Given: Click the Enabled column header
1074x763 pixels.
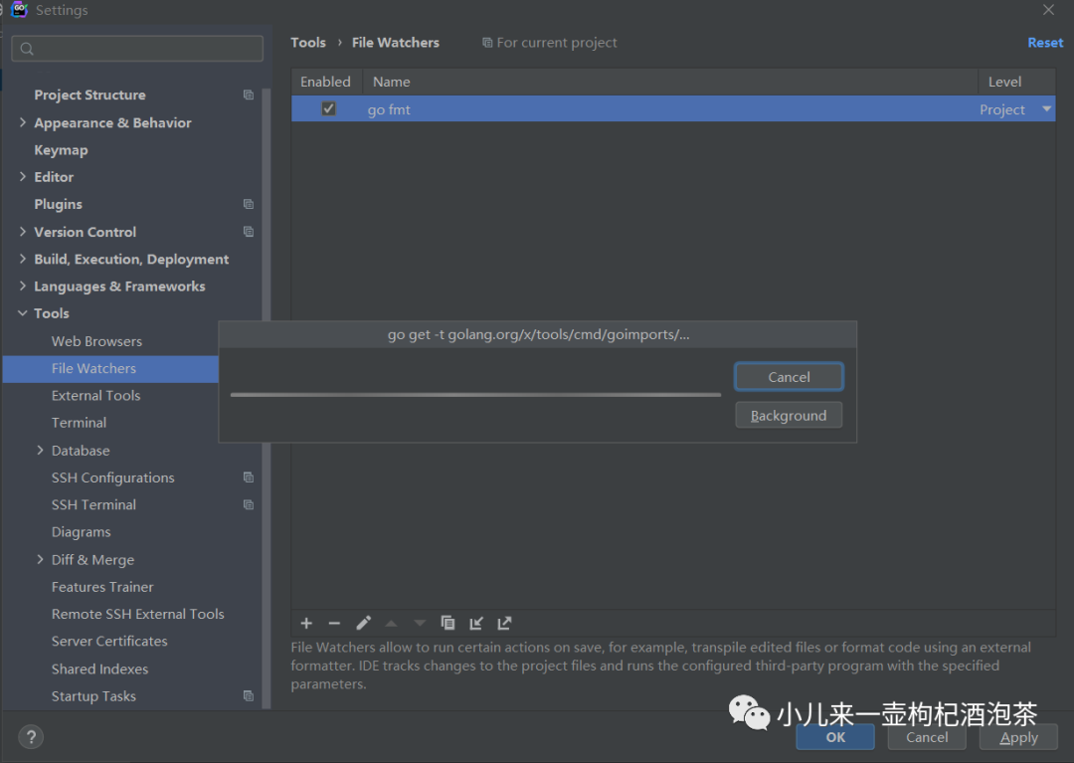Looking at the screenshot, I should 325,82.
